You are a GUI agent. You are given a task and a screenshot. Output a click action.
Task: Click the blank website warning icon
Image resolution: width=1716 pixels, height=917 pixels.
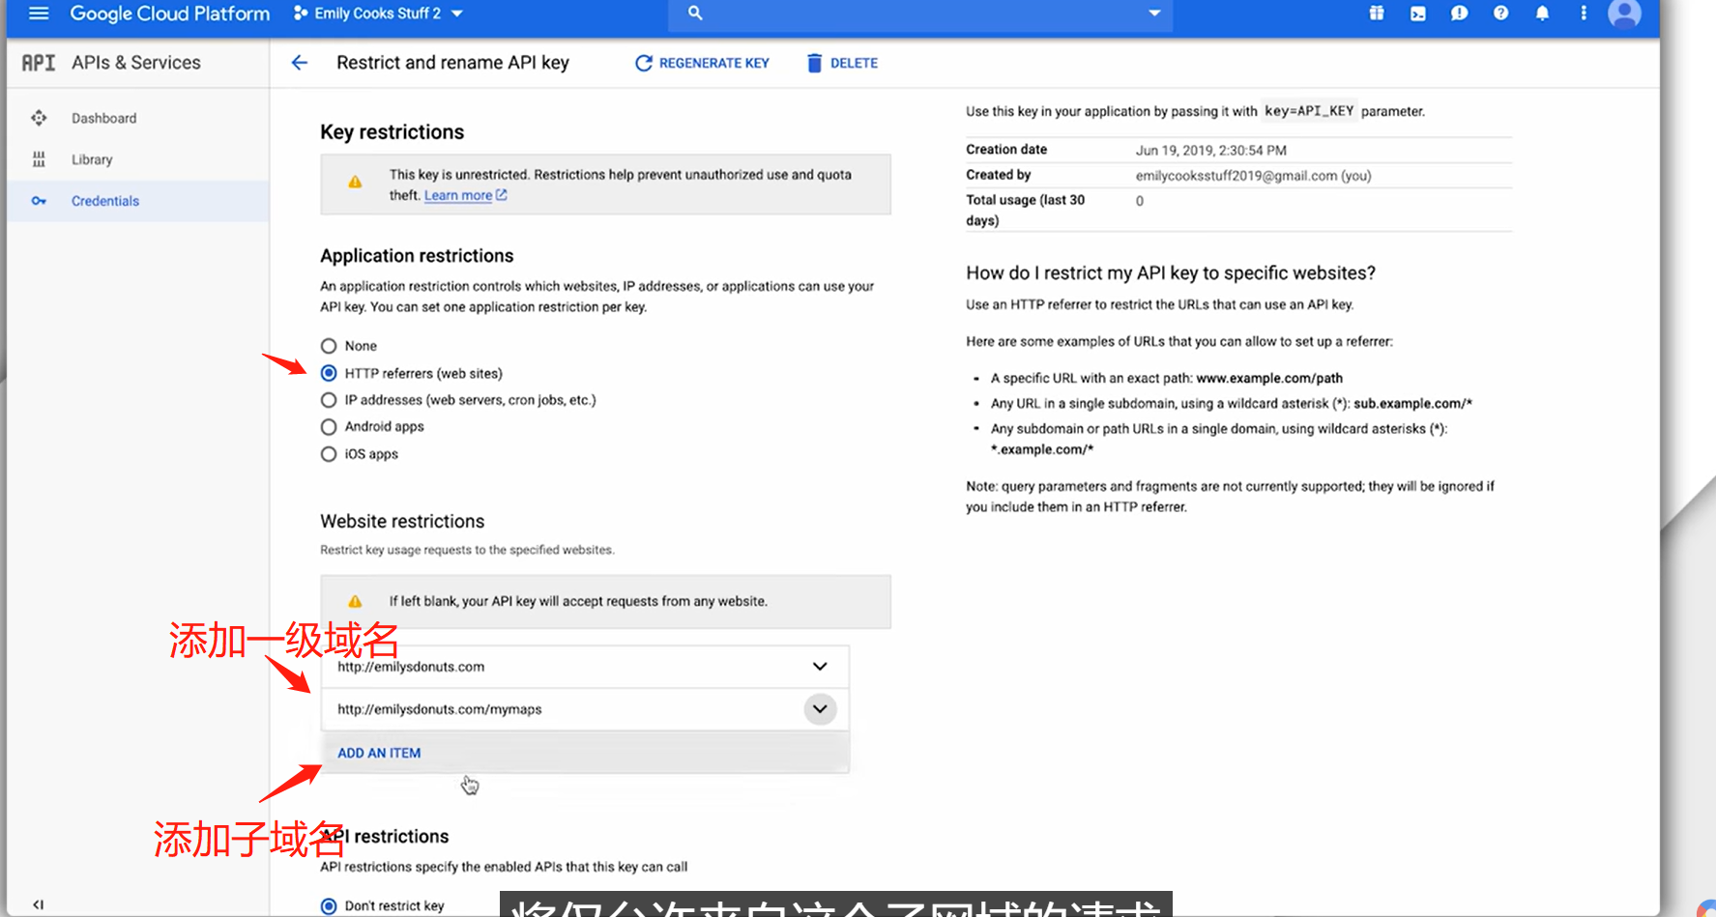(x=355, y=601)
